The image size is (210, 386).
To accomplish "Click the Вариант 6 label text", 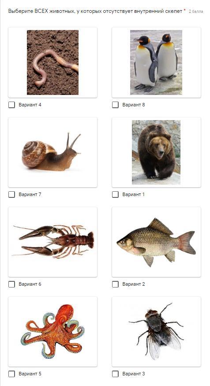I will (30, 284).
